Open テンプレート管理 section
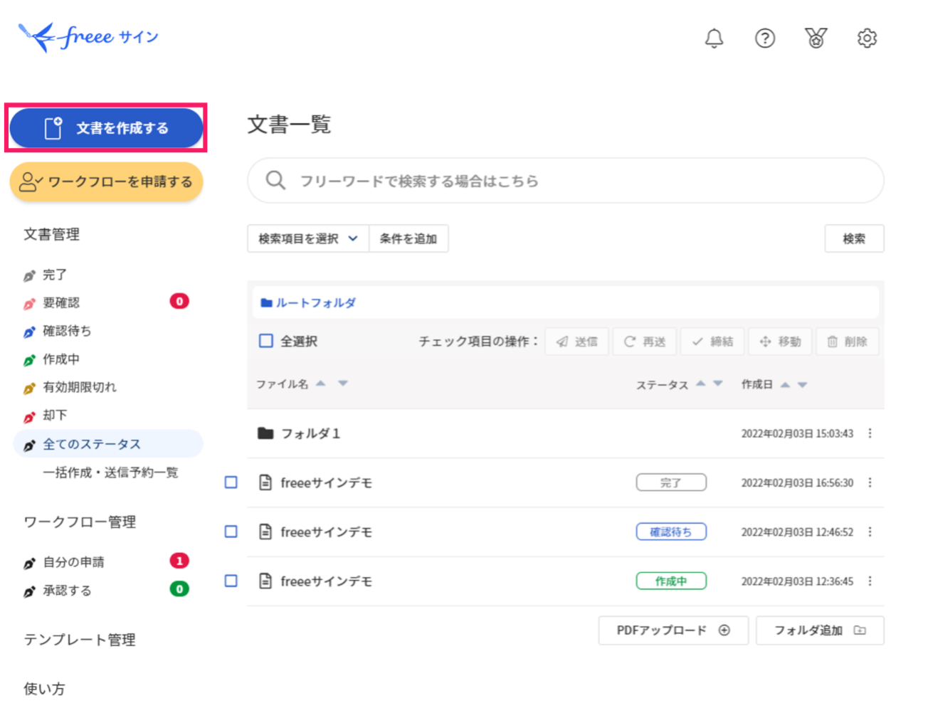928x713 pixels. click(x=80, y=640)
